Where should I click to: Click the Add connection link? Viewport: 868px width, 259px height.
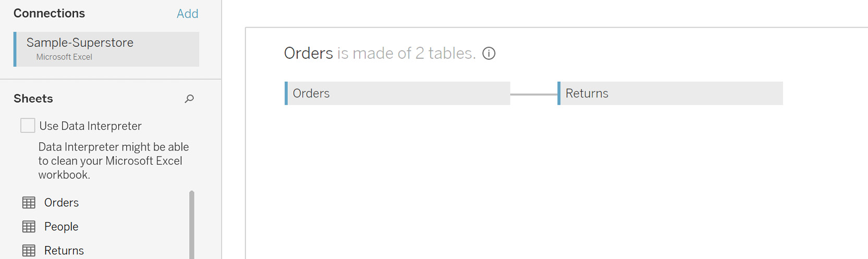point(187,14)
